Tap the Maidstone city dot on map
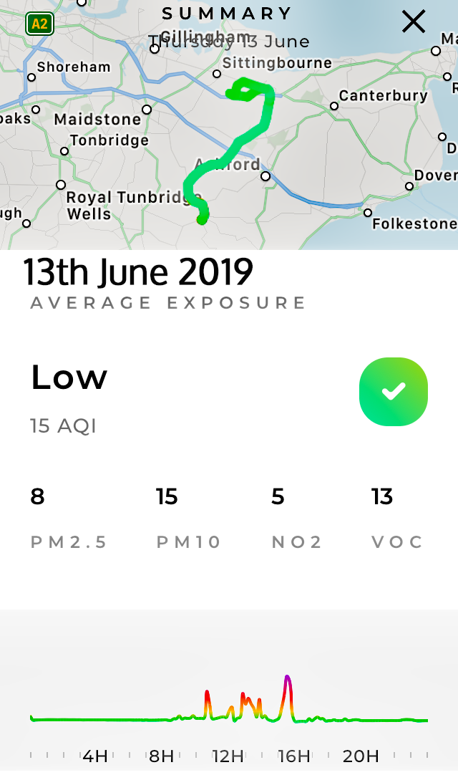 coord(147,110)
